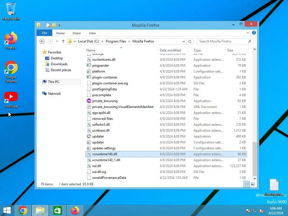Switch to Details view layout
Screen dimensions: 288x216
pyautogui.click(x=246, y=184)
